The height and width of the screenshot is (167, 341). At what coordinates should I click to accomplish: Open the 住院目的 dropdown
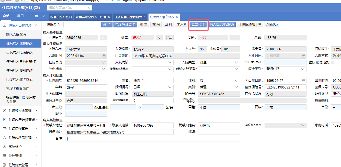(104, 62)
